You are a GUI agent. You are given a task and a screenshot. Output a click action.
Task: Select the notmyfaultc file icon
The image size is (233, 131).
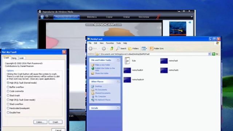pos(164,70)
